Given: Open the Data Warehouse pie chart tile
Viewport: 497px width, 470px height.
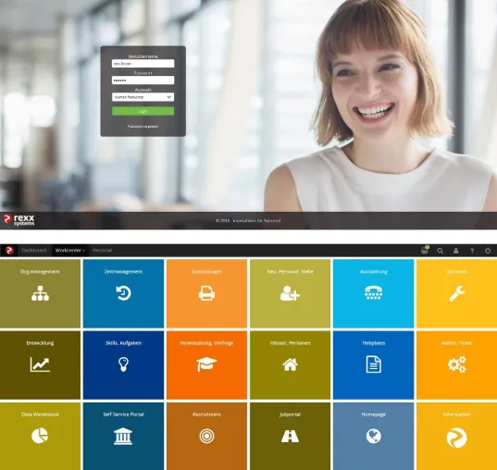Looking at the screenshot, I should (x=40, y=437).
